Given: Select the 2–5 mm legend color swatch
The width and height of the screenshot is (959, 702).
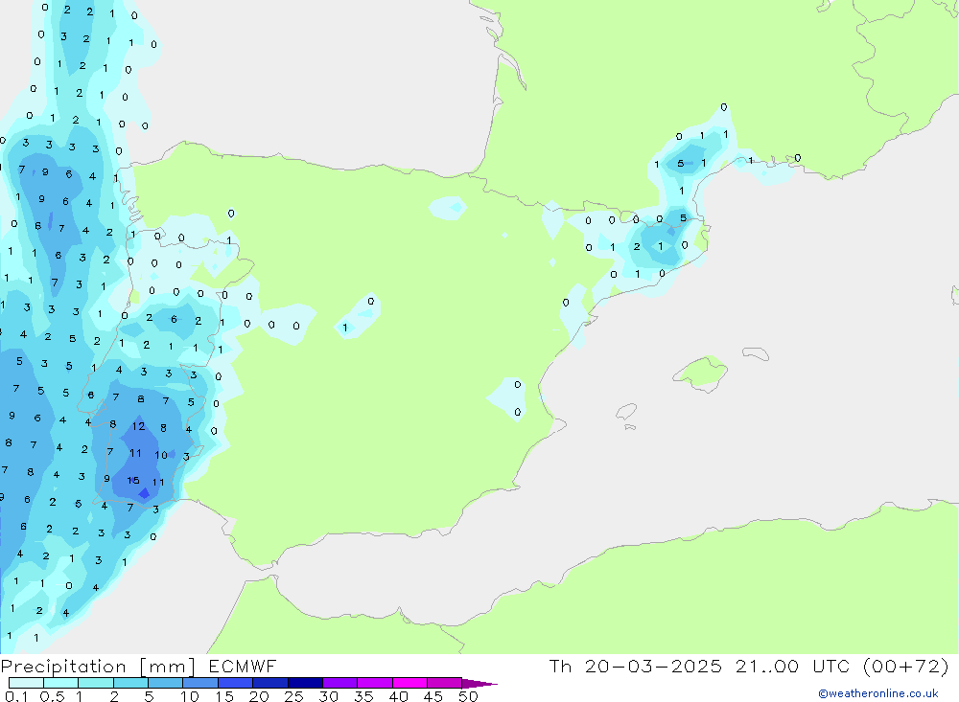Looking at the screenshot, I should click(130, 683).
